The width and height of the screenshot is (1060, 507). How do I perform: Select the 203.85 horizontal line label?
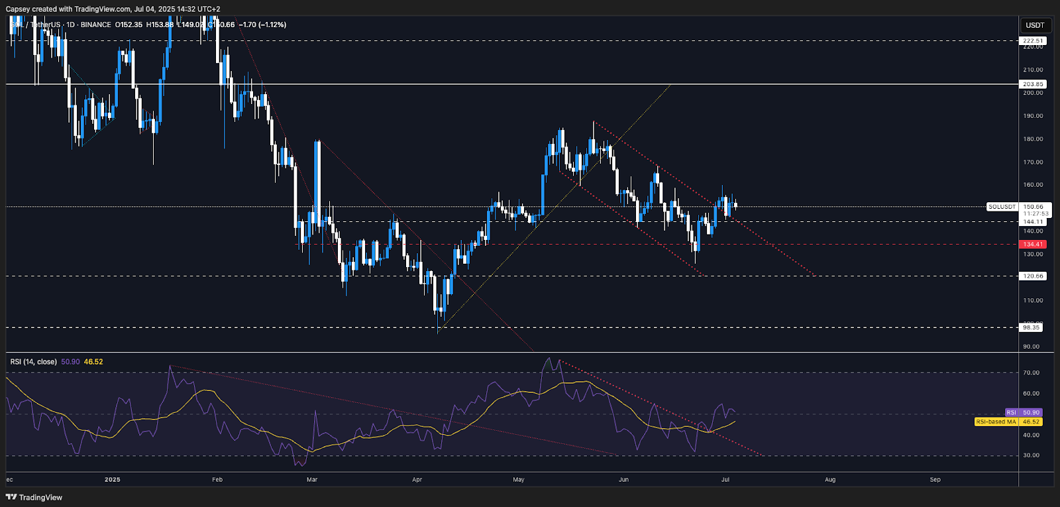(1033, 84)
